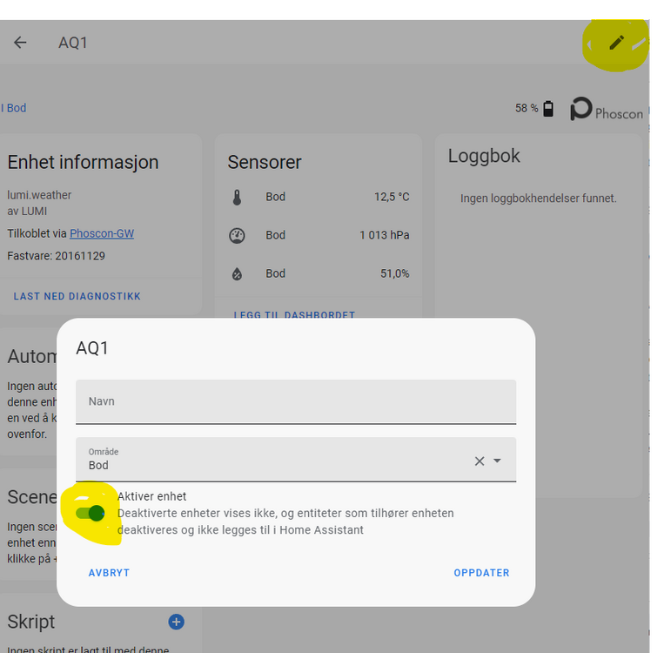Viewport: 664px width, 653px height.
Task: Click the AQ1 page header title
Action: tap(73, 43)
